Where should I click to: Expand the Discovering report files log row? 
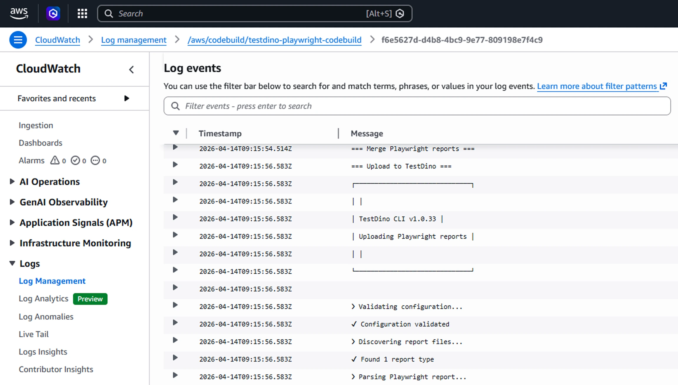pos(175,340)
